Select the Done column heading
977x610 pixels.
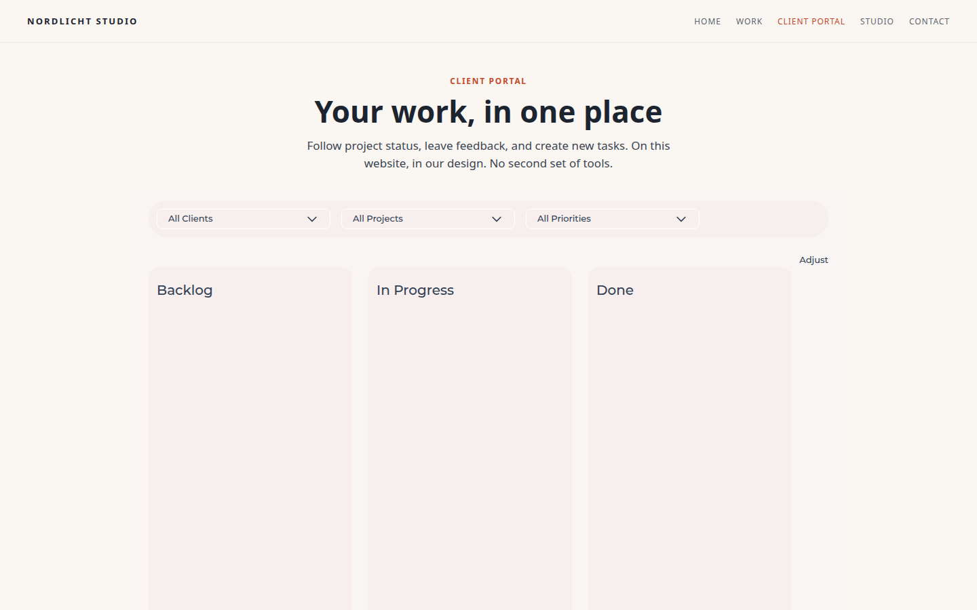point(615,290)
